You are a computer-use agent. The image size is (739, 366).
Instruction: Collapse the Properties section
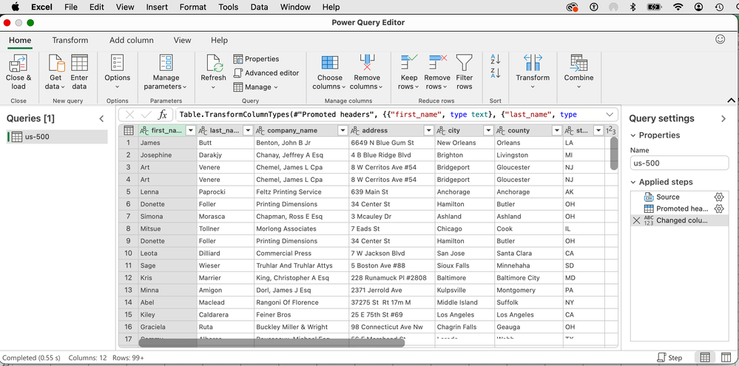[x=633, y=135]
